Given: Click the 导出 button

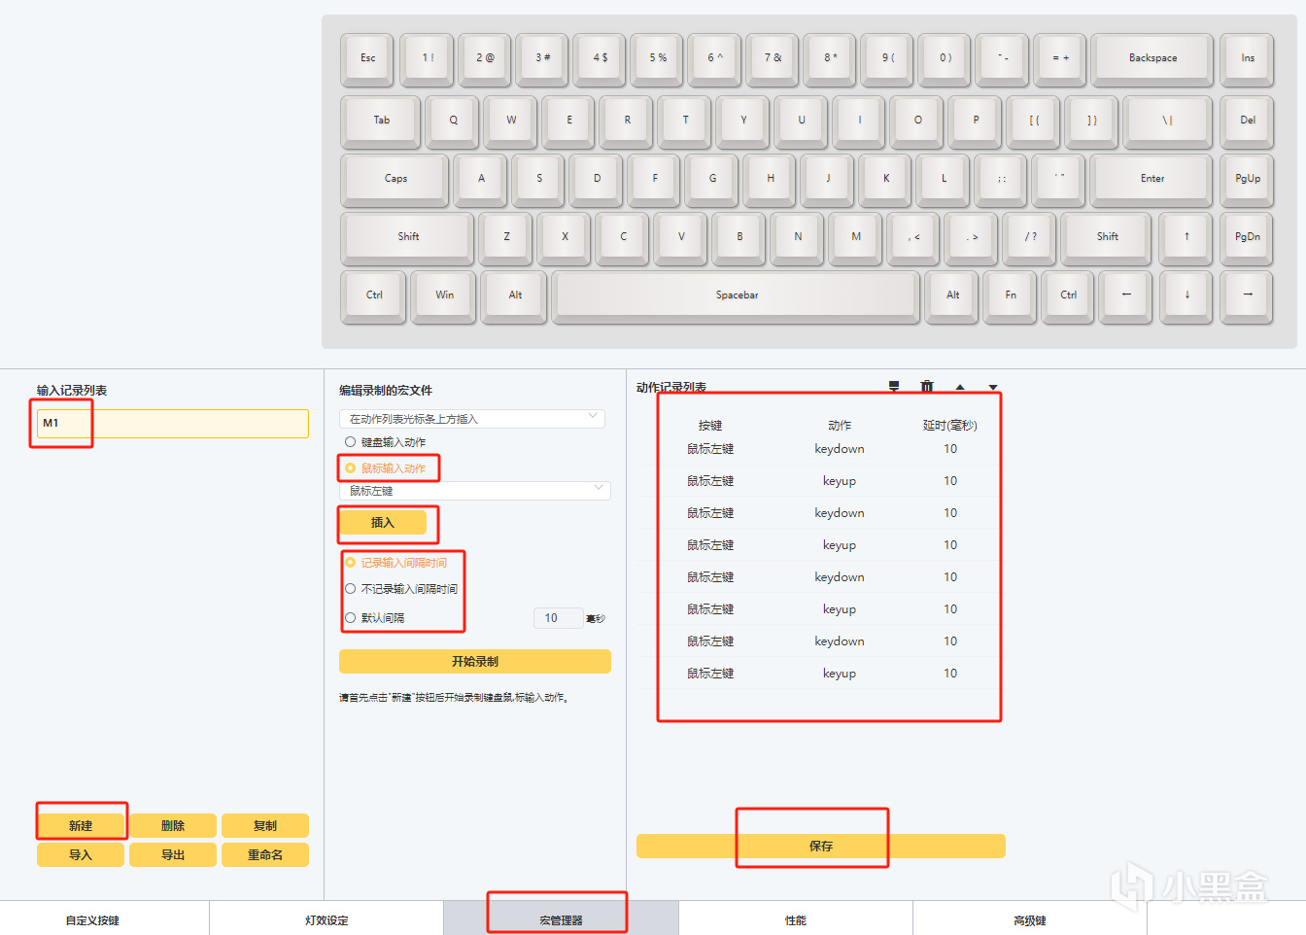Looking at the screenshot, I should (173, 854).
